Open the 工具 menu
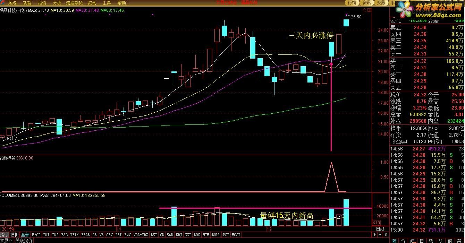 (107, 3)
